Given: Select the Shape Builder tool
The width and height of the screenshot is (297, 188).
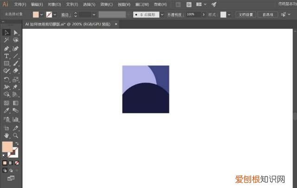Looking at the screenshot, I should pos(6,94).
